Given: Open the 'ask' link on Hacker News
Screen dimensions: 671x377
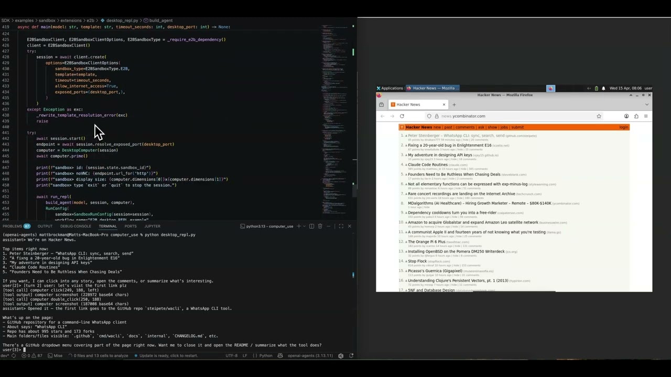Looking at the screenshot, I should point(481,127).
